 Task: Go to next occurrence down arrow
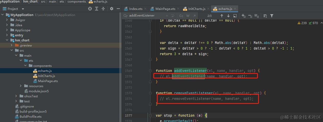click(x=228, y=16)
